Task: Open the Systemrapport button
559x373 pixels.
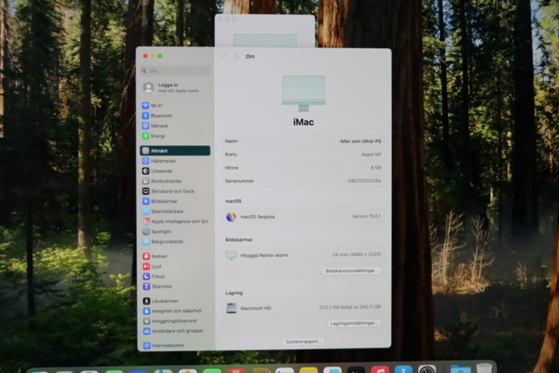Action: click(304, 342)
